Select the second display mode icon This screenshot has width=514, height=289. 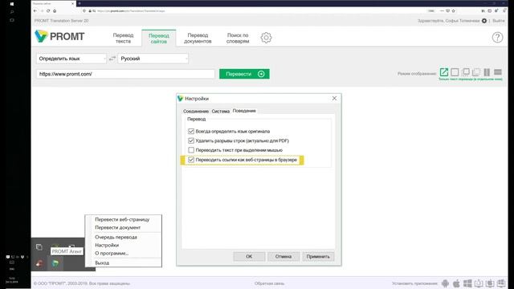[455, 72]
